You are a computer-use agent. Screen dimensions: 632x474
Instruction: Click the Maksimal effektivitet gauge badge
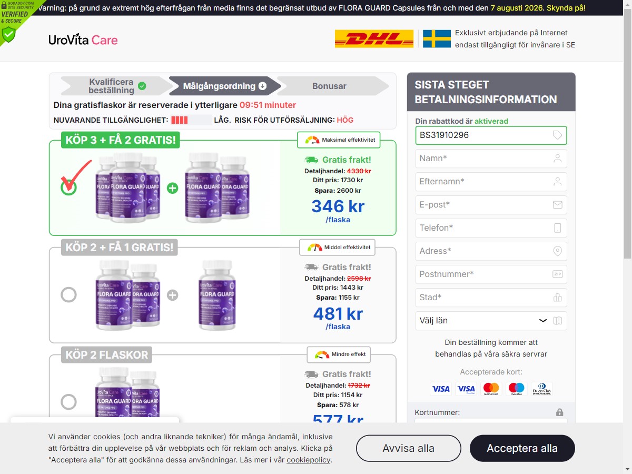point(339,140)
